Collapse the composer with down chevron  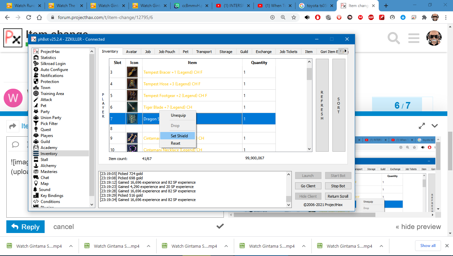coord(434,126)
